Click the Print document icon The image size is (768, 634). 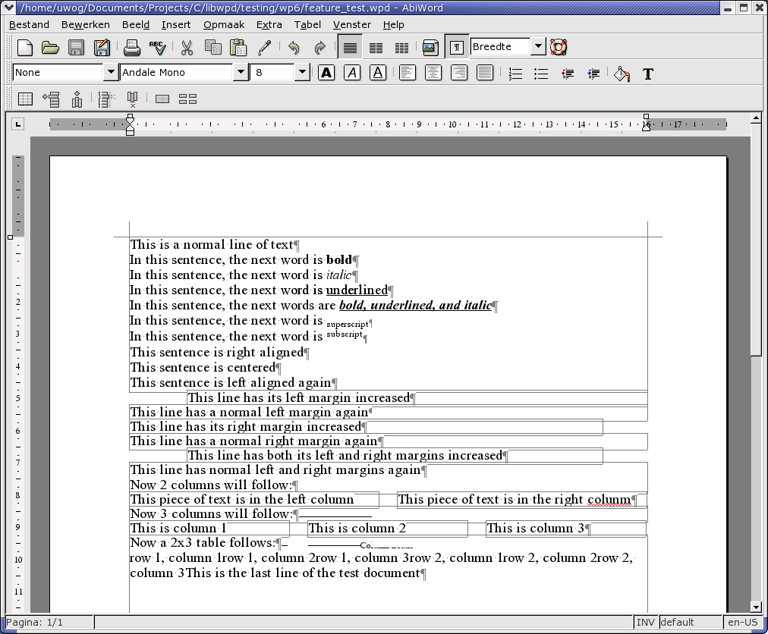click(132, 48)
